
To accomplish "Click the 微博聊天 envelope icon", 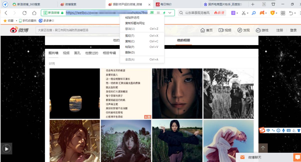I will point(242,157).
